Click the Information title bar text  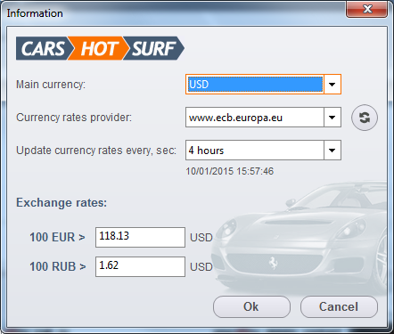(35, 13)
